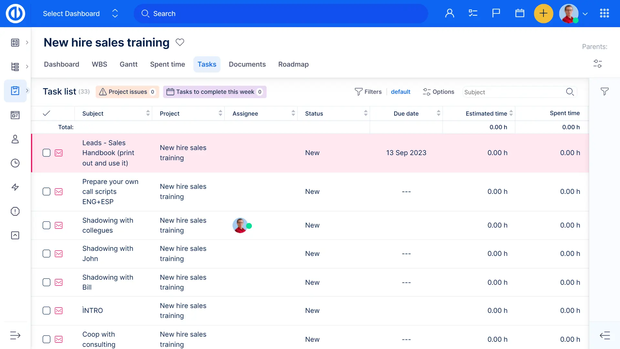The height and width of the screenshot is (349, 620).
Task: Open the Spent time tab
Action: (167, 64)
